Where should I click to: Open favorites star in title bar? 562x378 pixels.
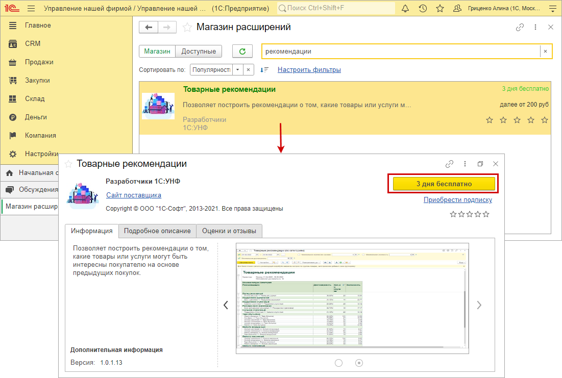440,8
